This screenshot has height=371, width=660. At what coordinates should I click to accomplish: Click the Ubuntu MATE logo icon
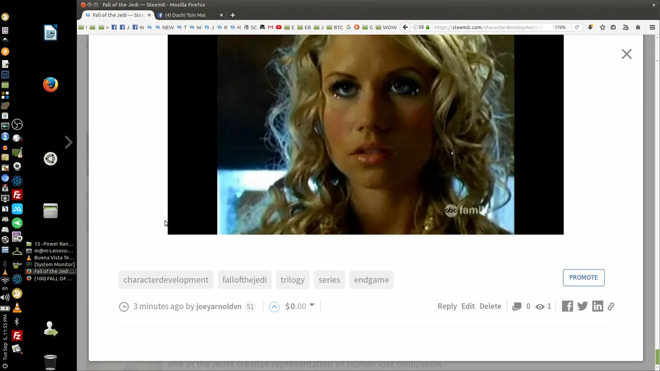coord(51,159)
